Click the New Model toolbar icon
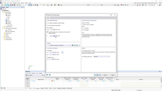This screenshot has height=91, width=162. pos(2,5)
